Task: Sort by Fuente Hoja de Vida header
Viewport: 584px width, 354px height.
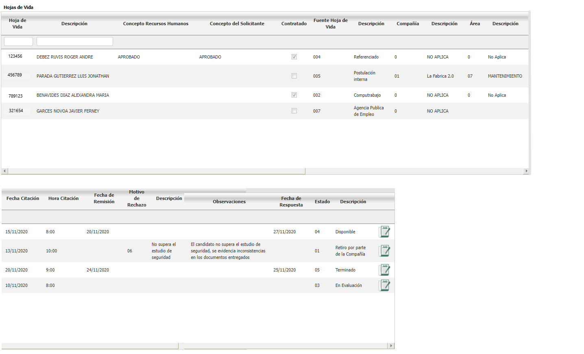Action: click(330, 24)
